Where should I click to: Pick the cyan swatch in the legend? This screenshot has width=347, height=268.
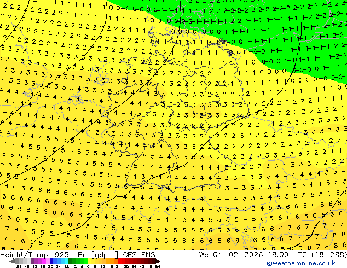66,261
